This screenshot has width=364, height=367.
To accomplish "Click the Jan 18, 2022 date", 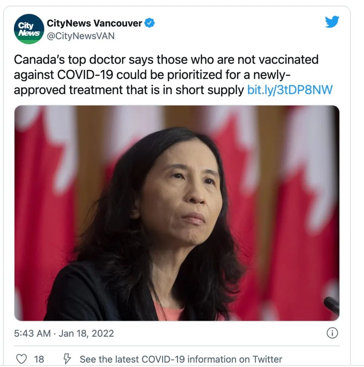I will (x=86, y=333).
